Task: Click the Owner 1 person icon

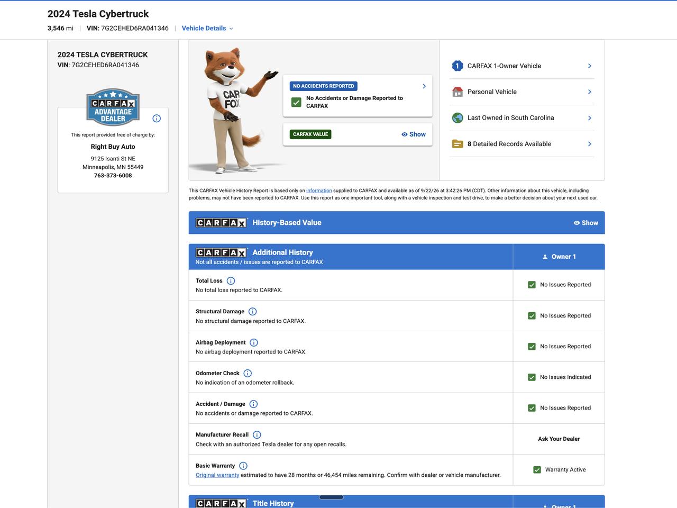Action: point(545,257)
